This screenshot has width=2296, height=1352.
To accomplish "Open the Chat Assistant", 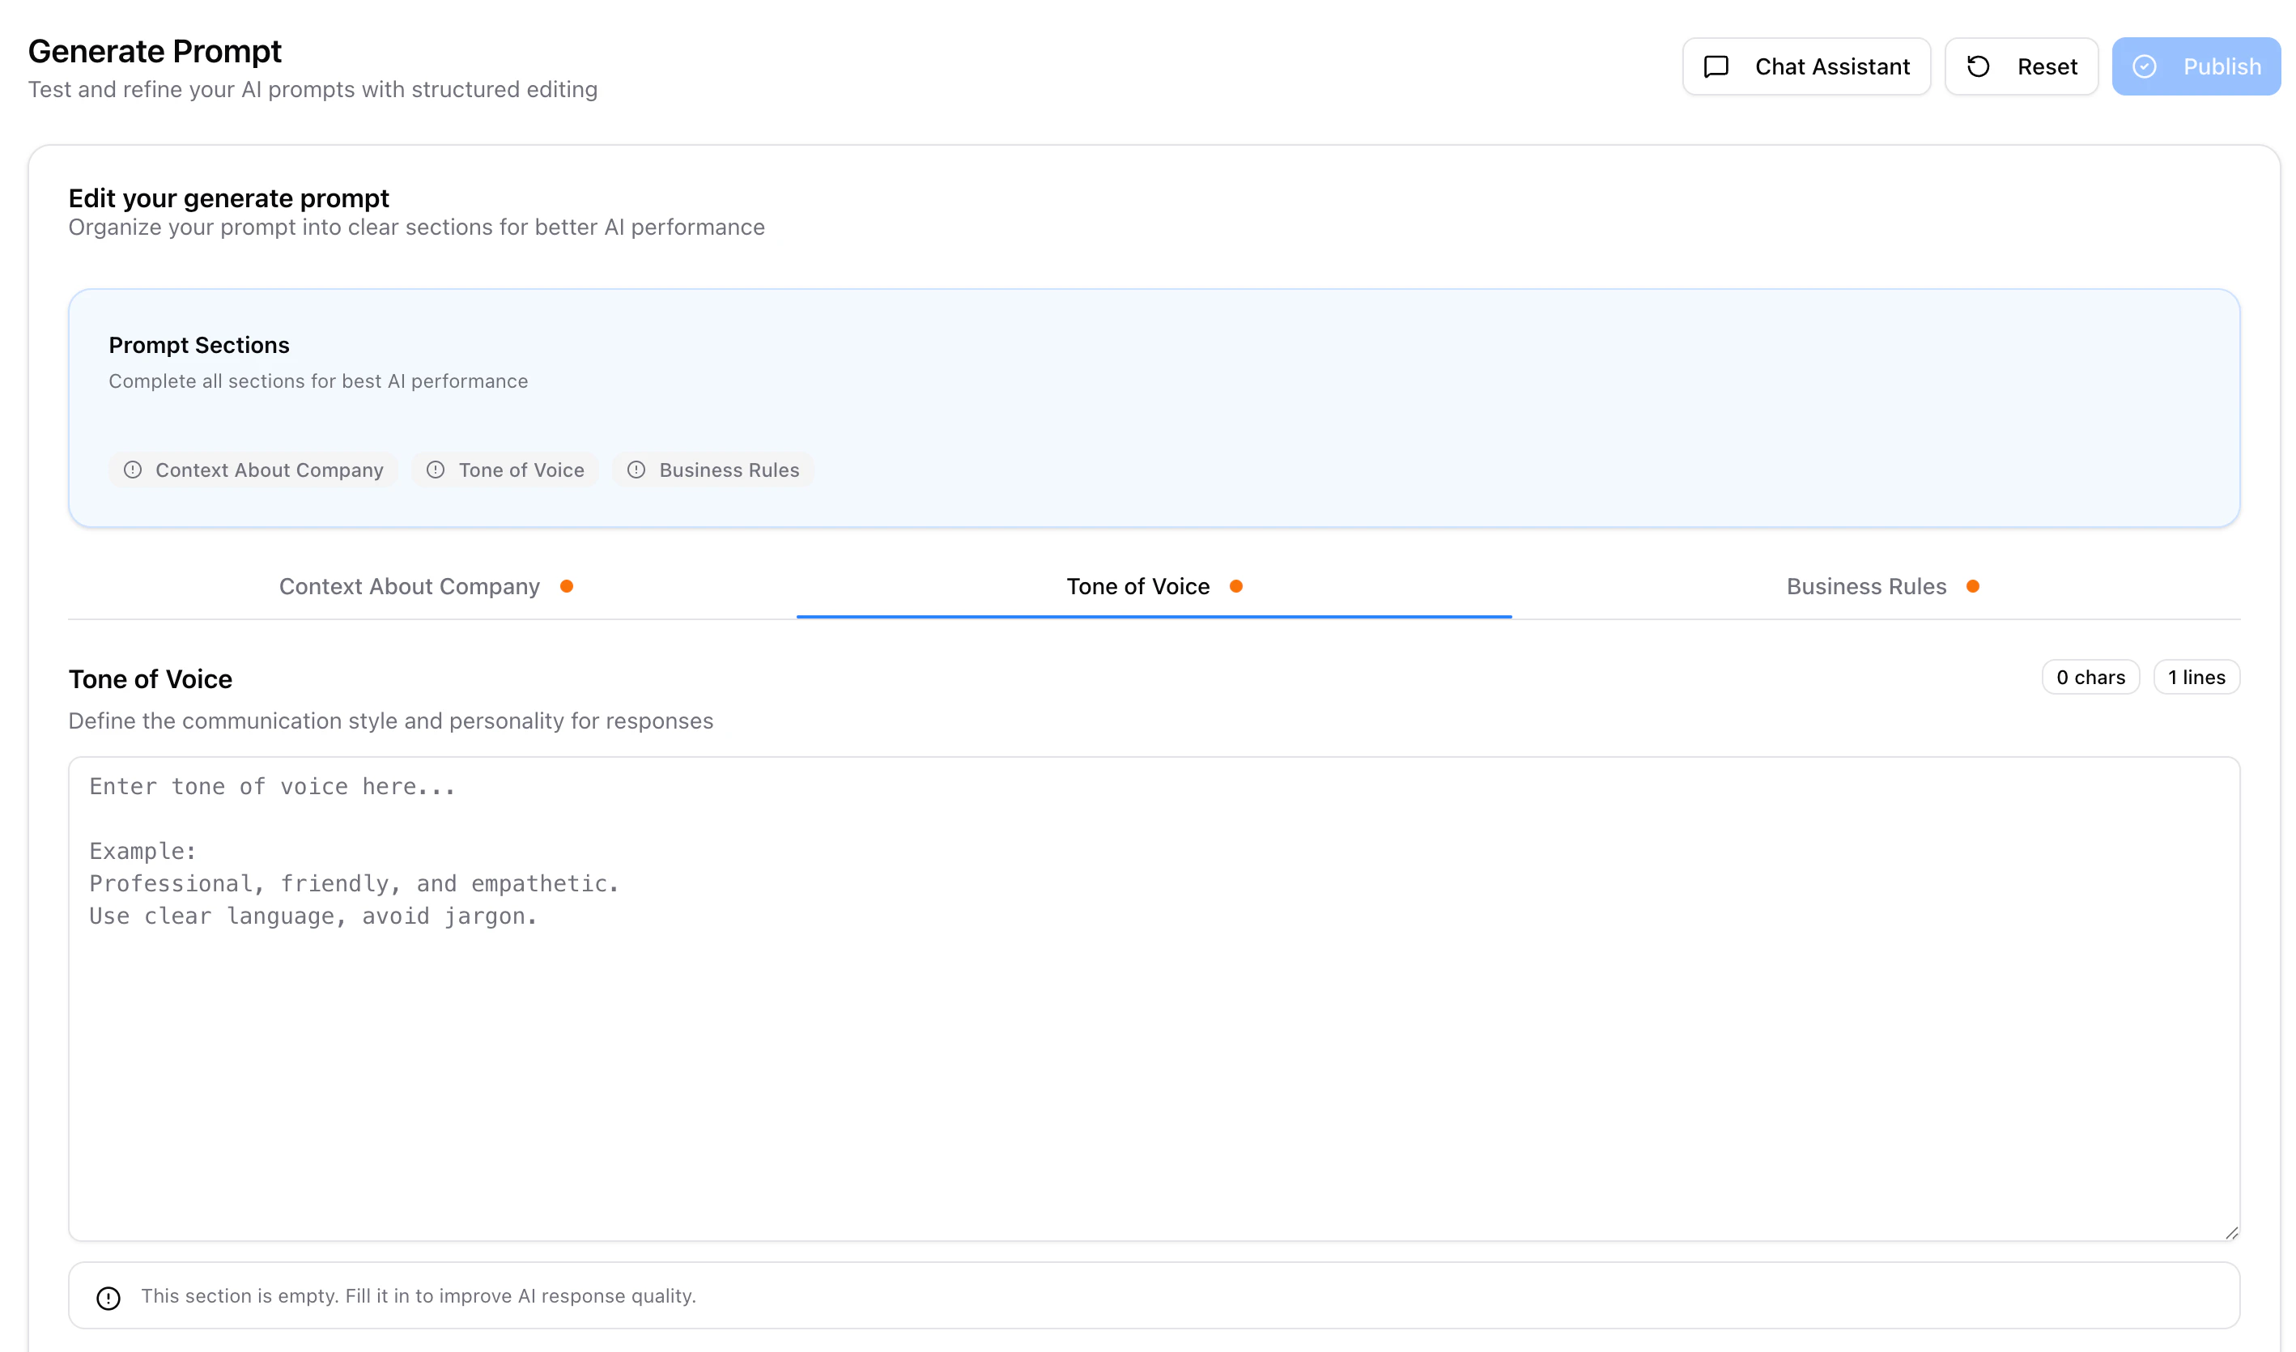I will (1806, 66).
